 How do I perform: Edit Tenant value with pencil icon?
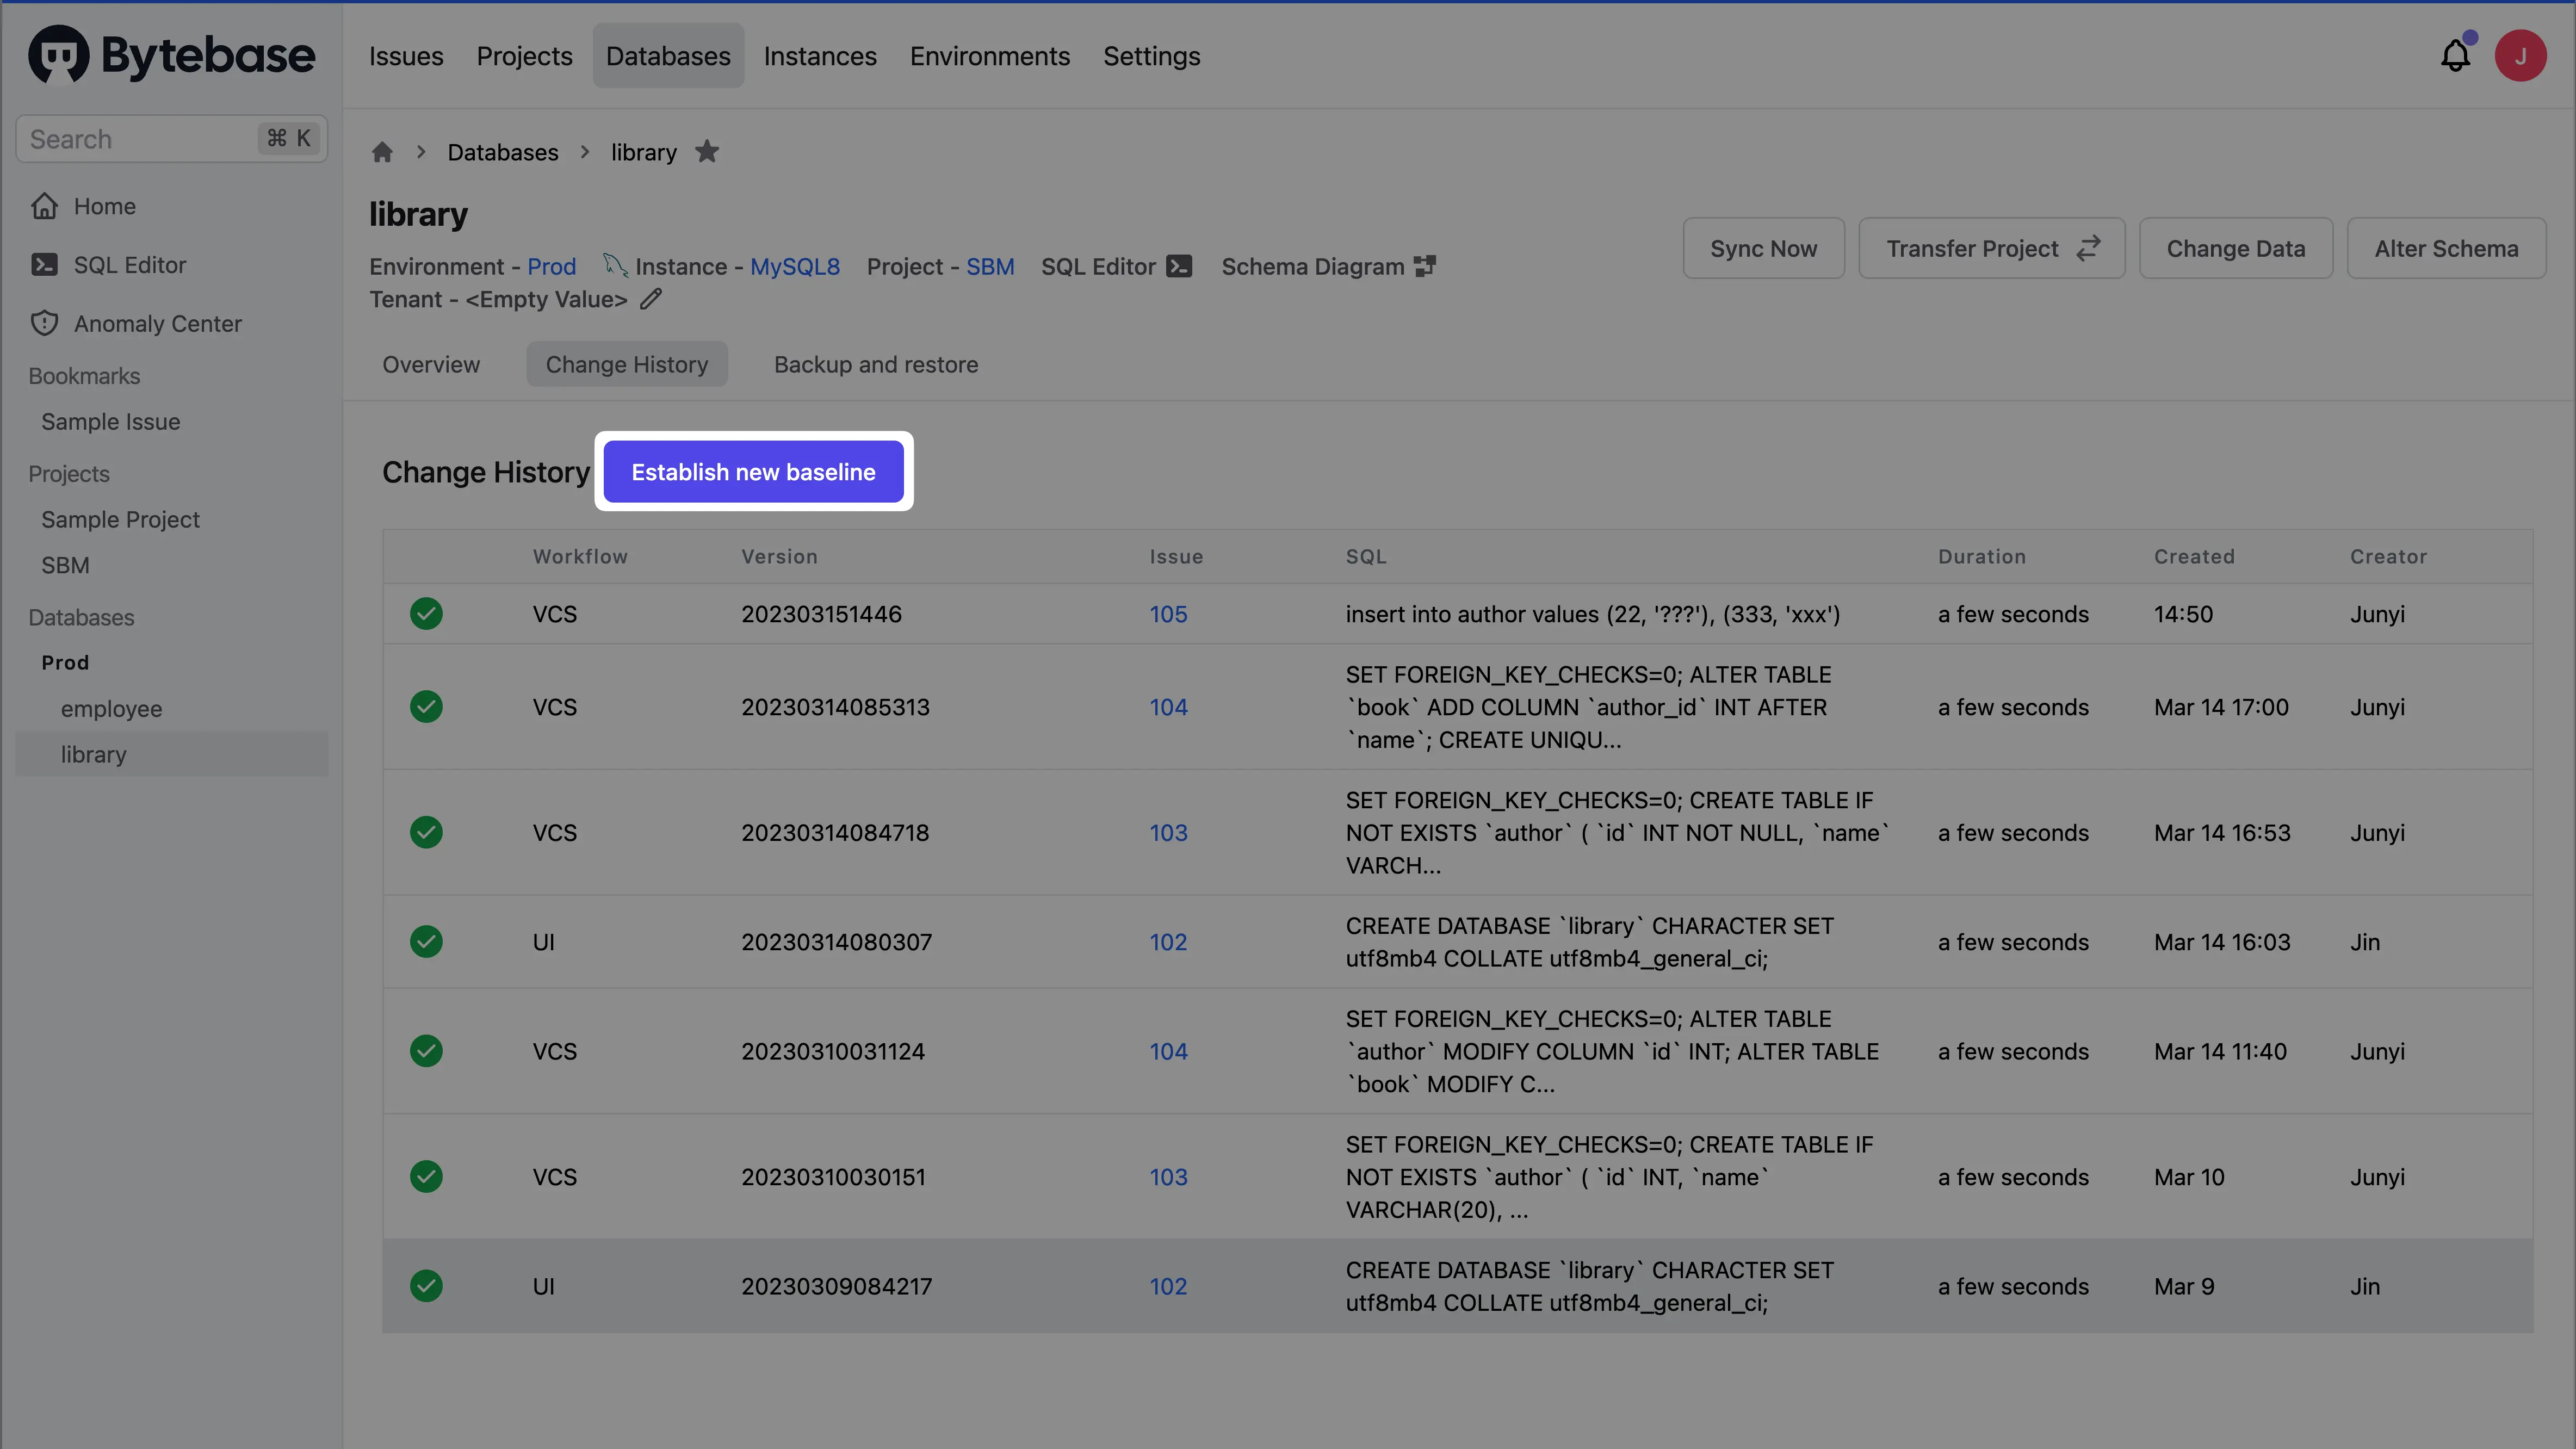pos(651,299)
